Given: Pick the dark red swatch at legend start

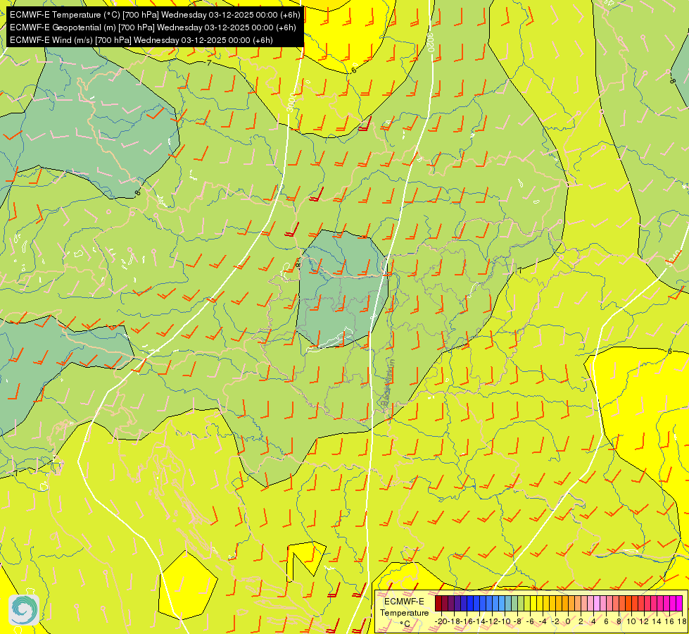Looking at the screenshot, I should [x=438, y=603].
